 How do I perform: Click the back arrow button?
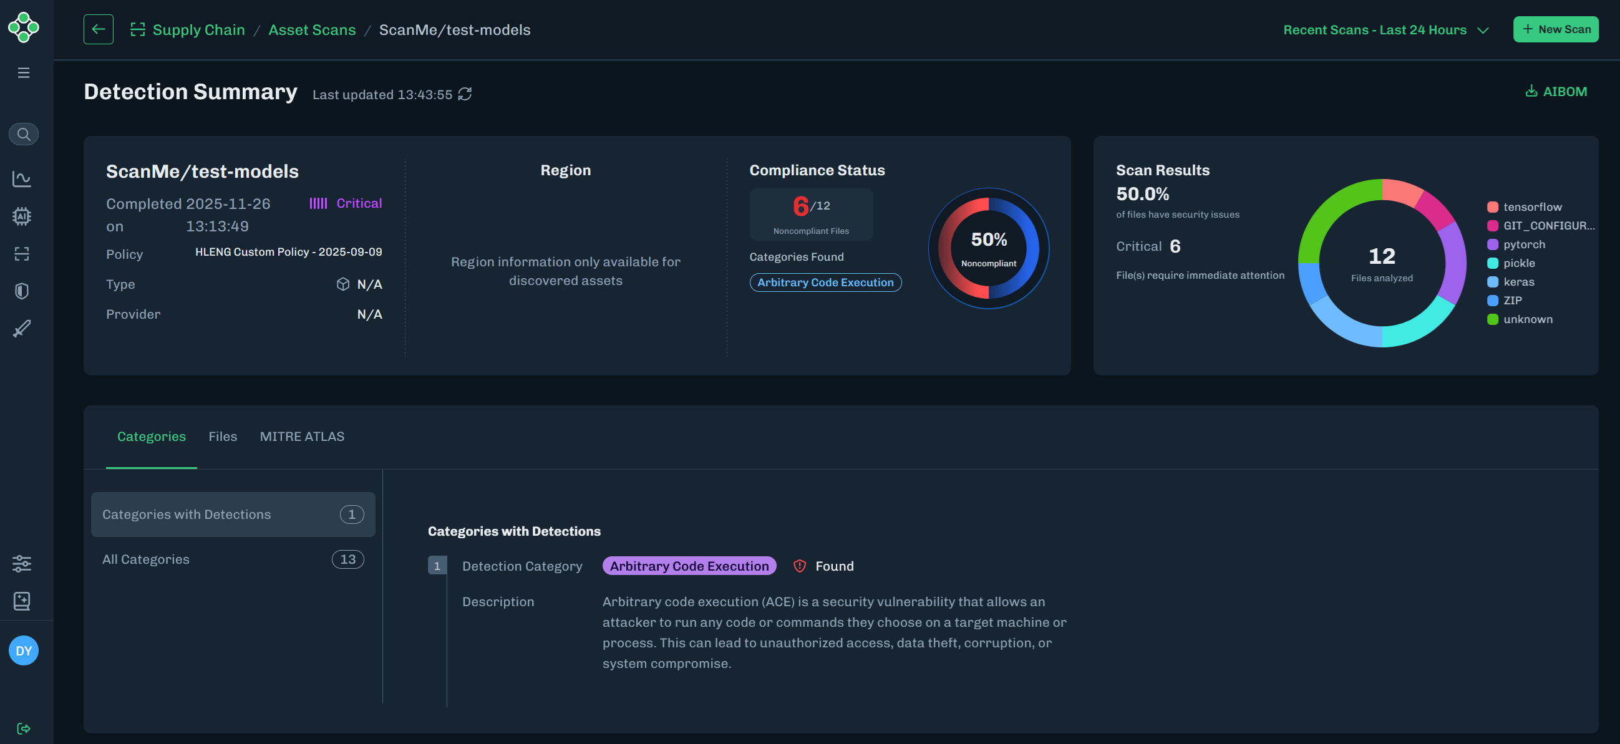(98, 29)
